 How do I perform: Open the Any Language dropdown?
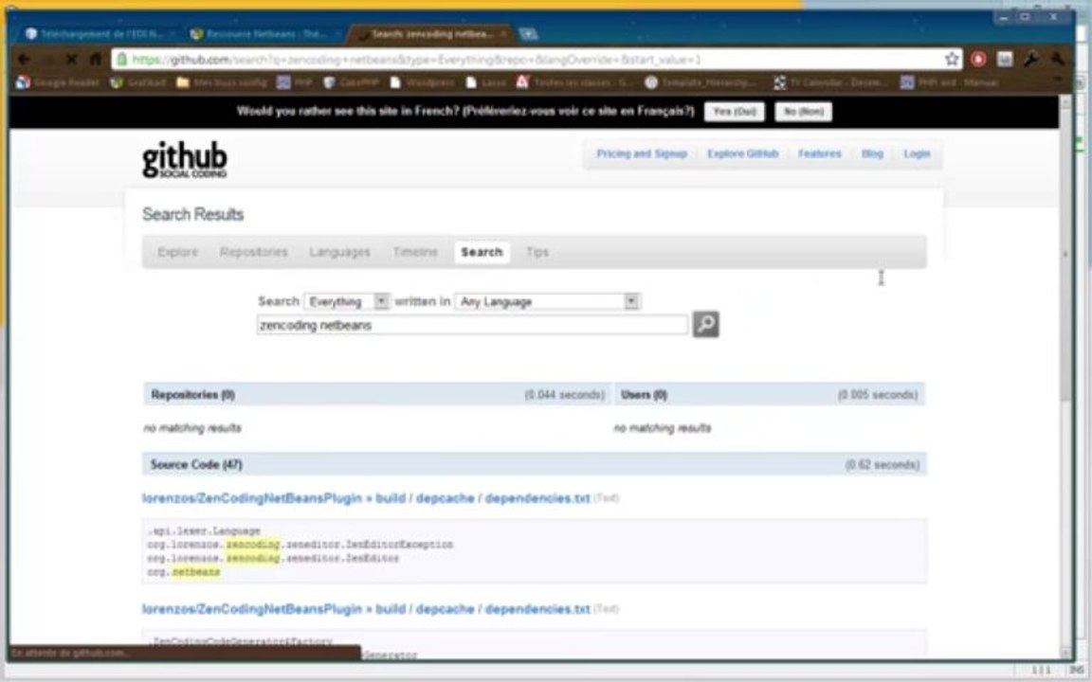point(547,301)
